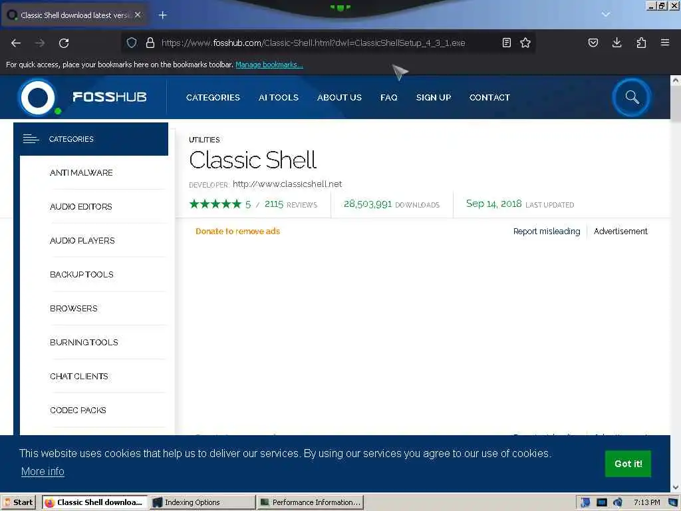Select Browsers category
Image resolution: width=681 pixels, height=511 pixels.
pyautogui.click(x=73, y=308)
